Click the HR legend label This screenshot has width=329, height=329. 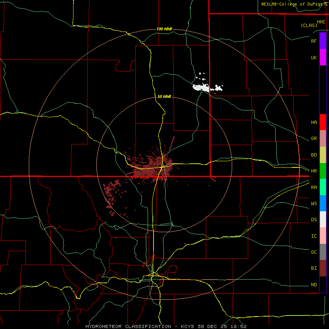coord(314,171)
